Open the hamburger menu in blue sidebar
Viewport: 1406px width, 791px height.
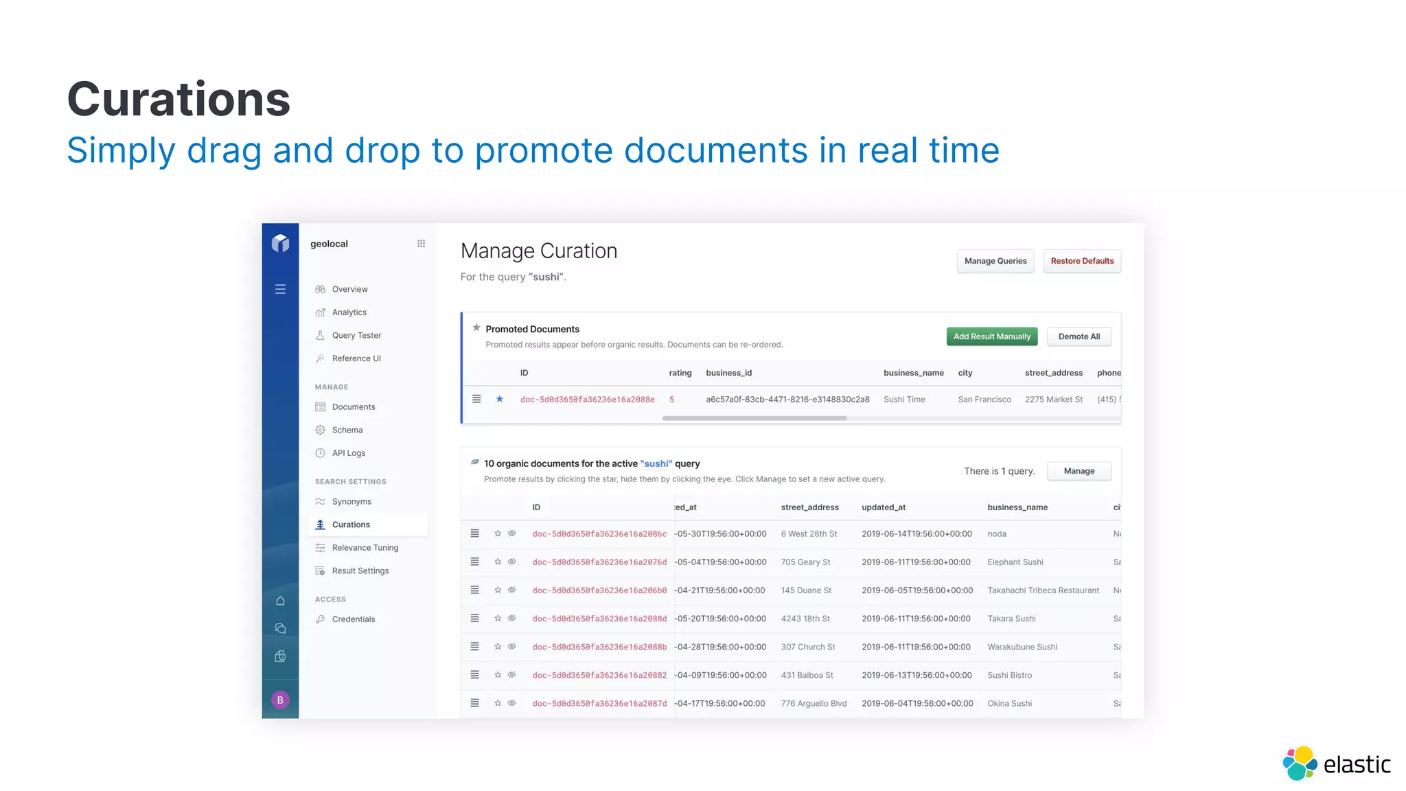(x=280, y=289)
